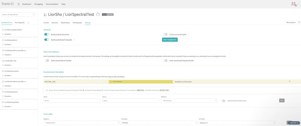The width and height of the screenshot is (301, 126).
Task: Disable Build pushed branches toggle
Action: [x=47, y=34]
